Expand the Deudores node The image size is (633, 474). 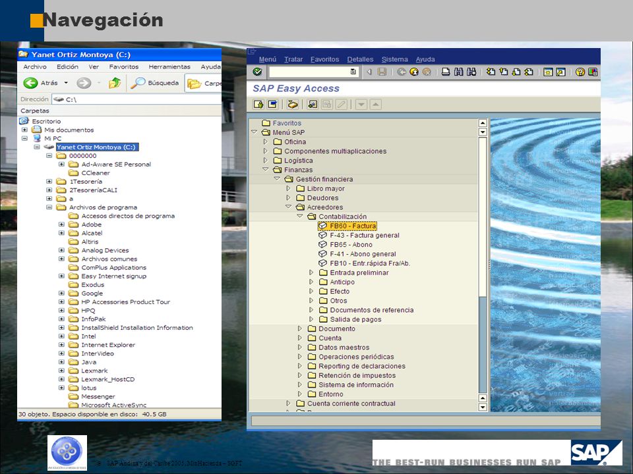tap(288, 197)
